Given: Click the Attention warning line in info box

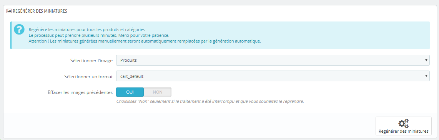Looking at the screenshot, I should [145, 41].
